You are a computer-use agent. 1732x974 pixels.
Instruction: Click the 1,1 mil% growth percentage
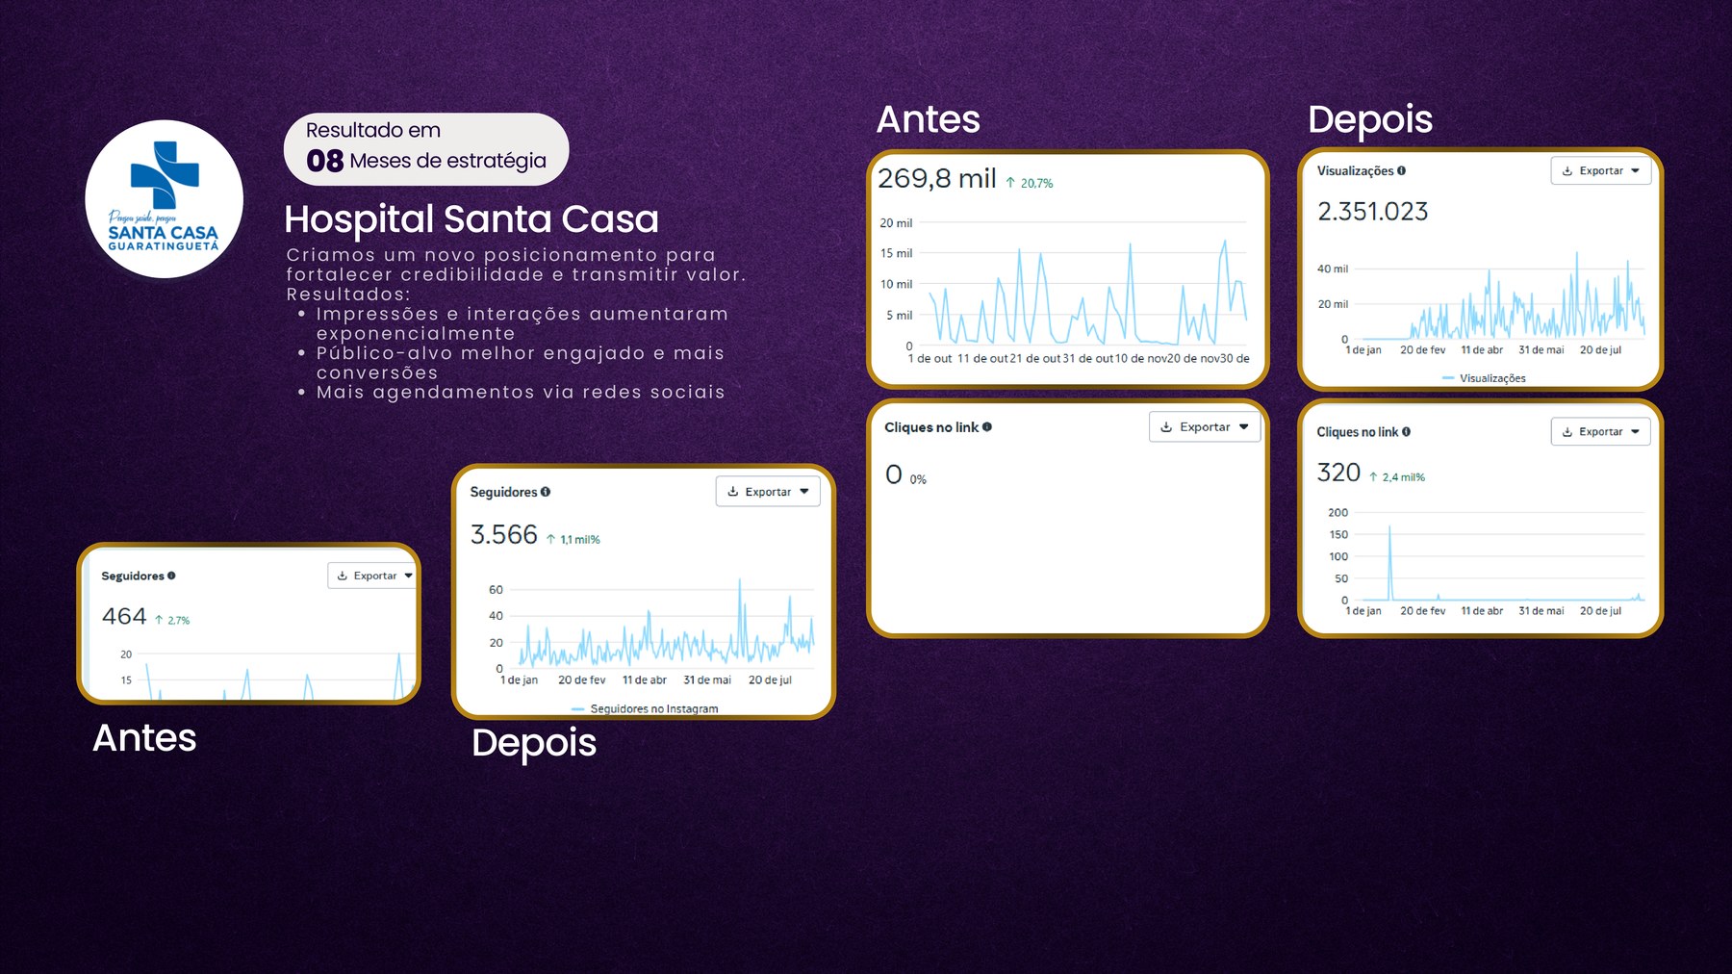pyautogui.click(x=580, y=540)
